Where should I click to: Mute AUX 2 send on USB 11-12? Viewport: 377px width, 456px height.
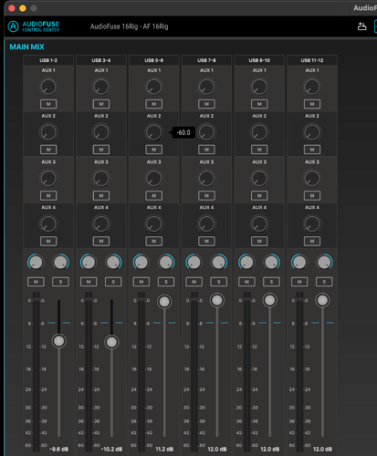312,150
